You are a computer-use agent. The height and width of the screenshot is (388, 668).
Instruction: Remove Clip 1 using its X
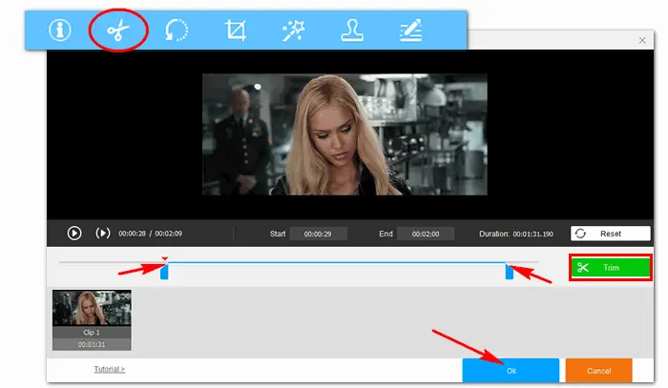click(125, 296)
